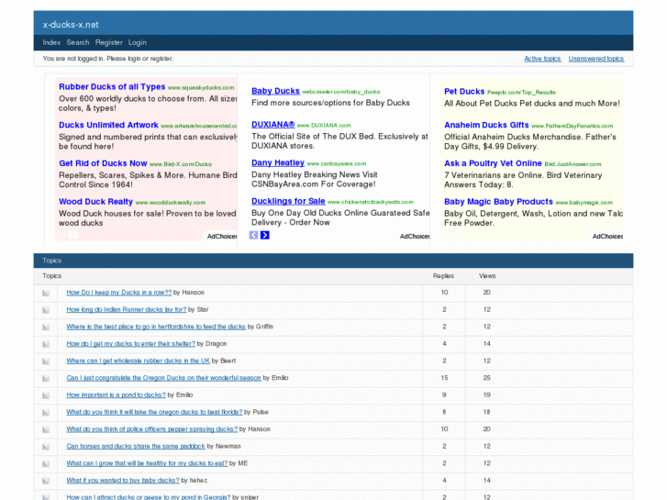Click 'Views' column header

coord(487,276)
